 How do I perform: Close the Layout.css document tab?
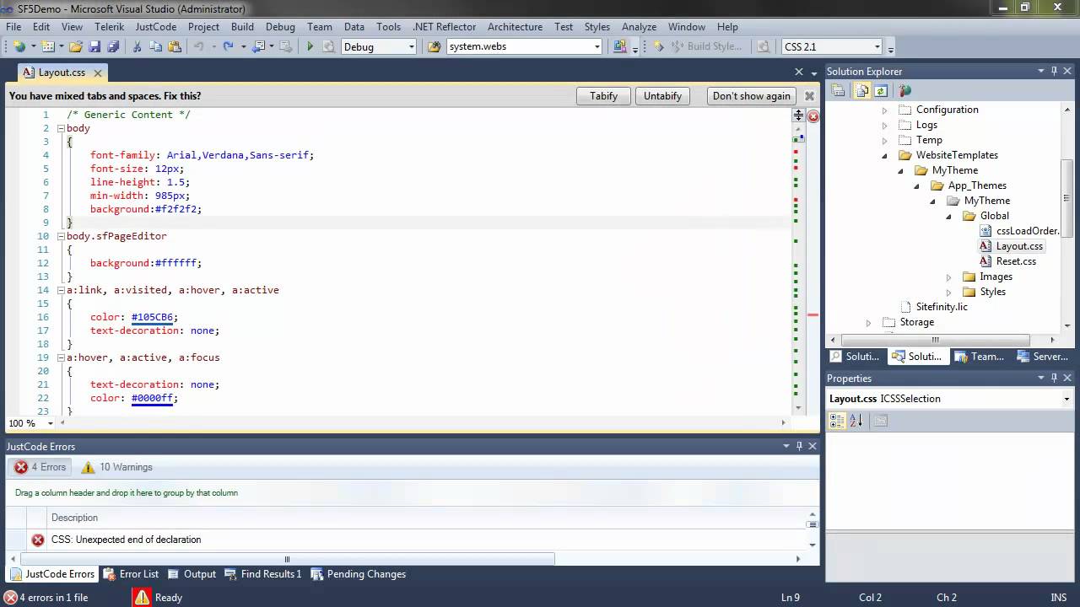(x=98, y=73)
